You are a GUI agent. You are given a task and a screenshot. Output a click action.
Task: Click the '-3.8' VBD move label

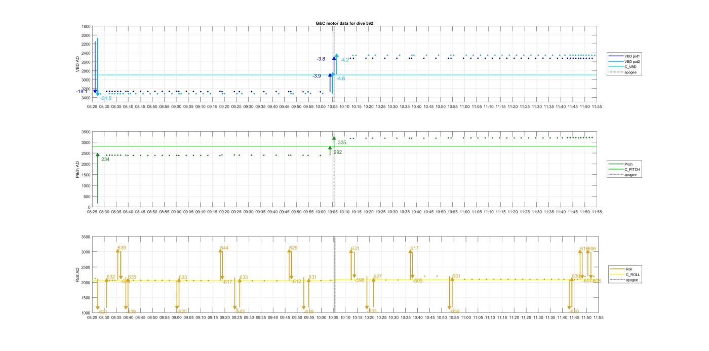[321, 59]
